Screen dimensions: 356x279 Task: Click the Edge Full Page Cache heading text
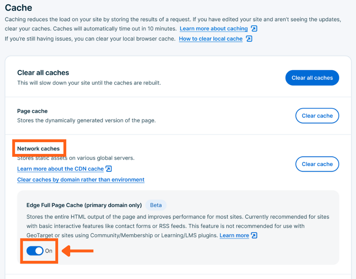click(x=84, y=205)
